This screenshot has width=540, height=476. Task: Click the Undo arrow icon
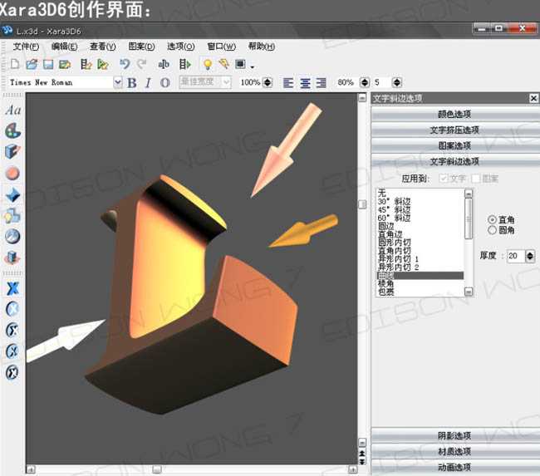pos(125,64)
